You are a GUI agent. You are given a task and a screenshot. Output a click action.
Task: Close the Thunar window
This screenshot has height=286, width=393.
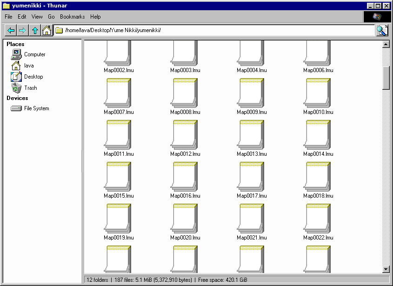[386, 6]
